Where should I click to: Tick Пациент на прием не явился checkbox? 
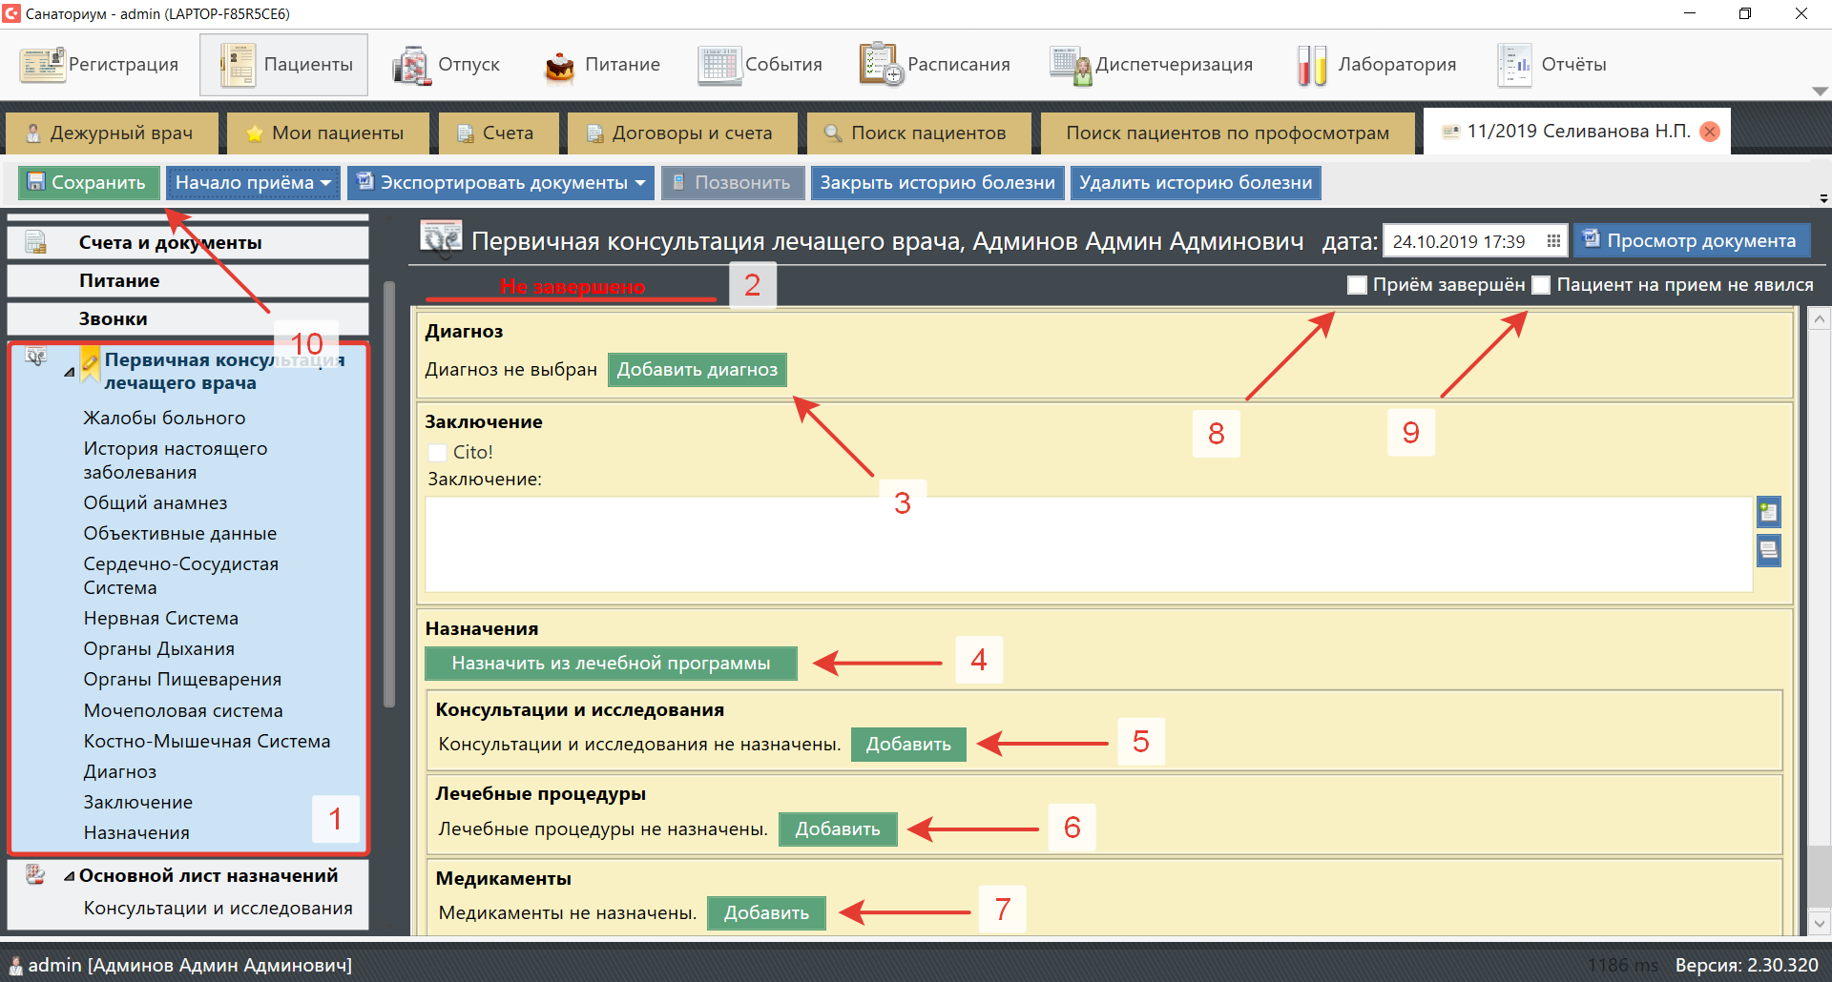tap(1541, 285)
